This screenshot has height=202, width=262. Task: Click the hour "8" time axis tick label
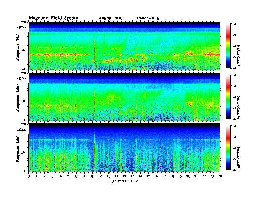pyautogui.click(x=92, y=176)
